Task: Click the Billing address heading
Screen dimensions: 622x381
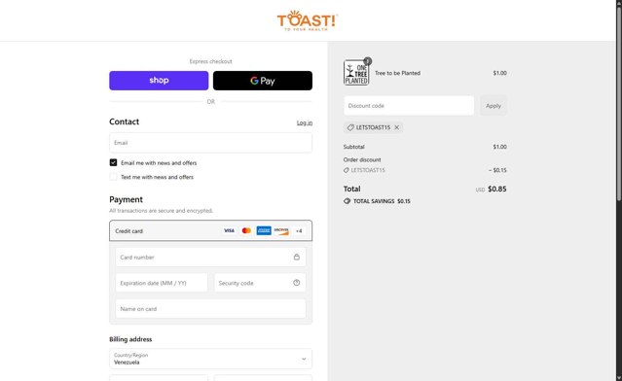Action: (x=130, y=339)
